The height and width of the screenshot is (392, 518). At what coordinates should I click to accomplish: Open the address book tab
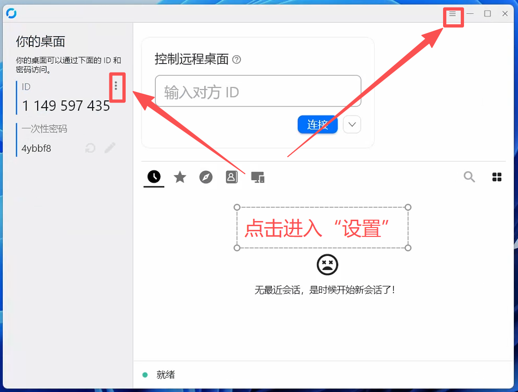[232, 177]
